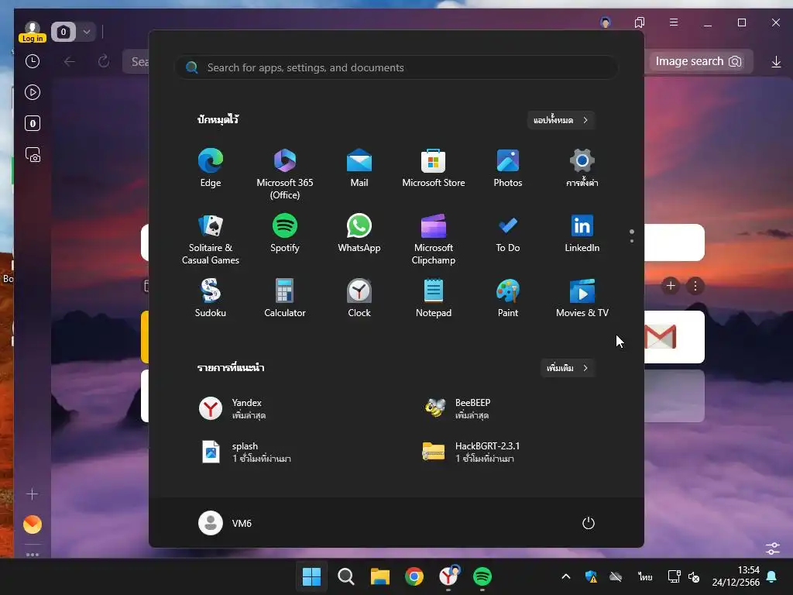Launch the To Do app

(x=508, y=233)
